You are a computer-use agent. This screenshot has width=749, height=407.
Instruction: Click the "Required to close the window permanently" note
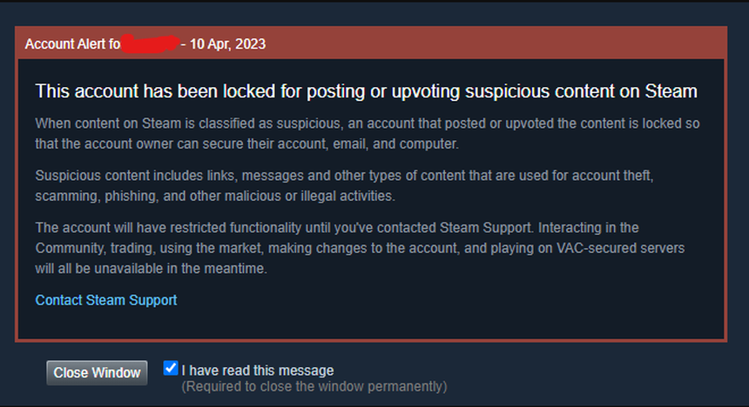314,385
